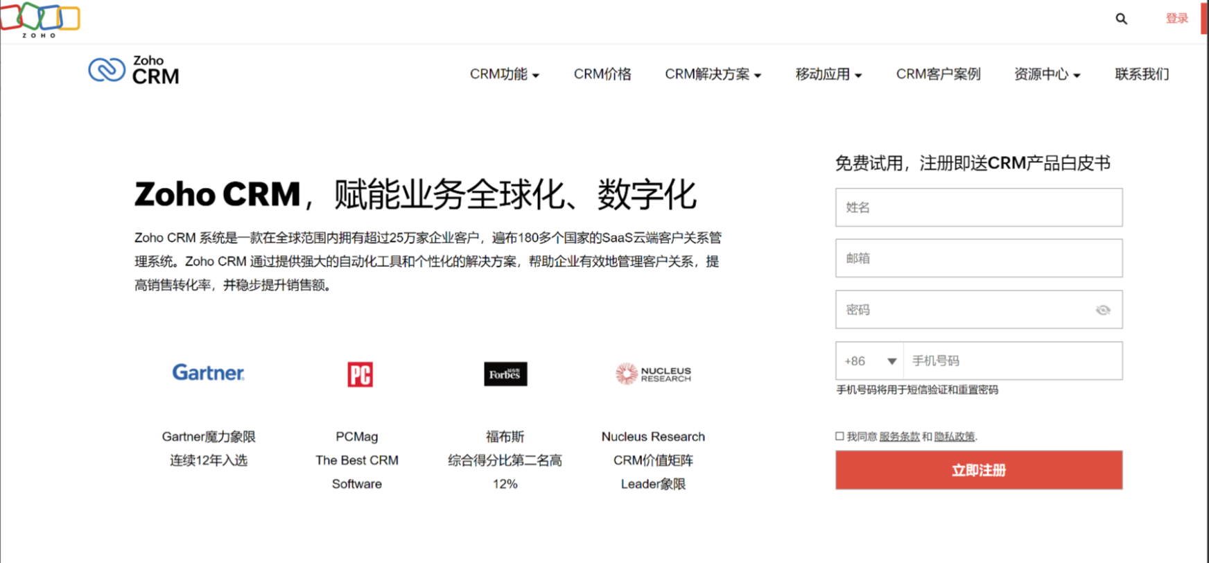Image resolution: width=1209 pixels, height=563 pixels.
Task: Open the CRM价格 page
Action: 602,74
